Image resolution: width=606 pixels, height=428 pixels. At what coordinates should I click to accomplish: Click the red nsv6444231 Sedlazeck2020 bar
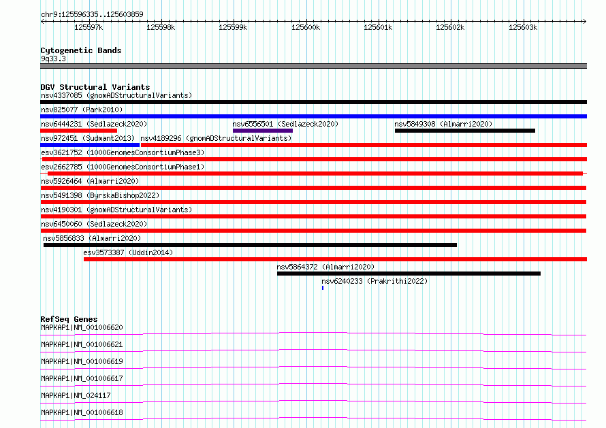(x=78, y=131)
